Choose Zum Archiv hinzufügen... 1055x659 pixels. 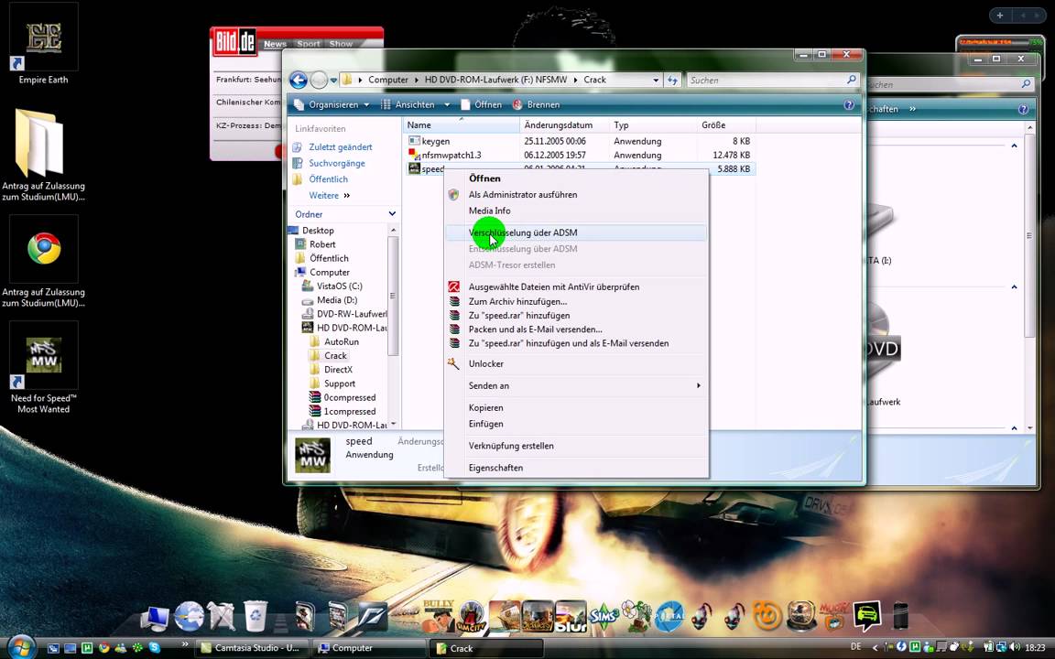(x=576, y=301)
